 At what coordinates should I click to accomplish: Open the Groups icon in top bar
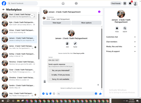[x=76, y=3]
